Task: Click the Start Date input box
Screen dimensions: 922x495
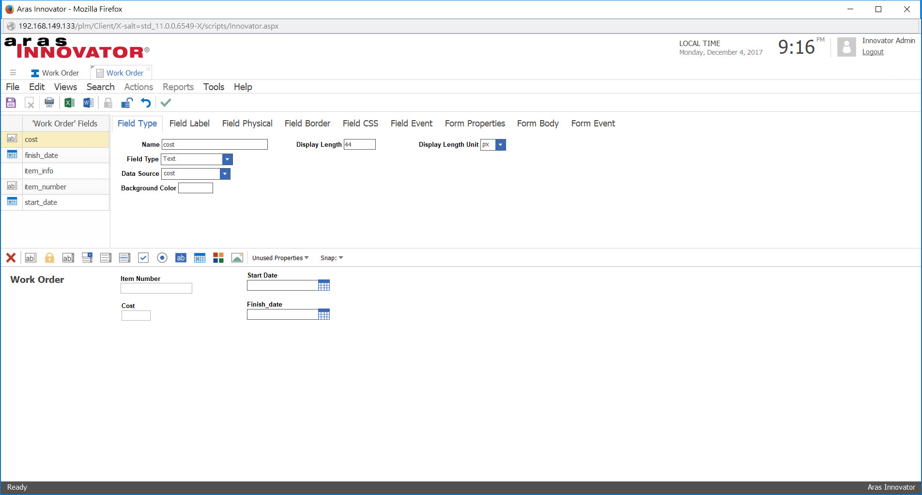Action: click(282, 285)
